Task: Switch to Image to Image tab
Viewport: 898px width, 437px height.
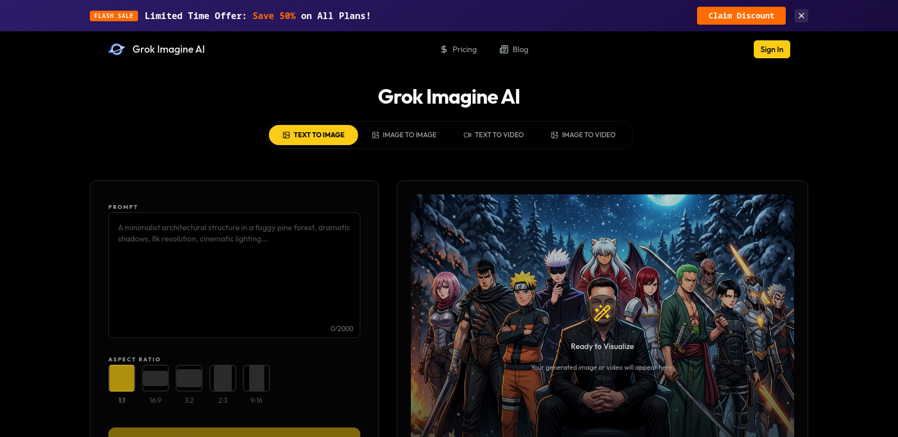Action: (404, 135)
